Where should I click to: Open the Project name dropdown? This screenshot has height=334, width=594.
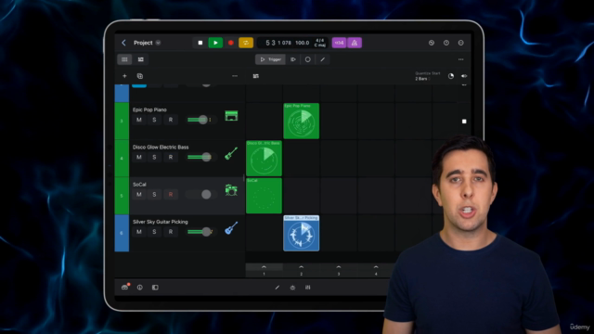158,43
